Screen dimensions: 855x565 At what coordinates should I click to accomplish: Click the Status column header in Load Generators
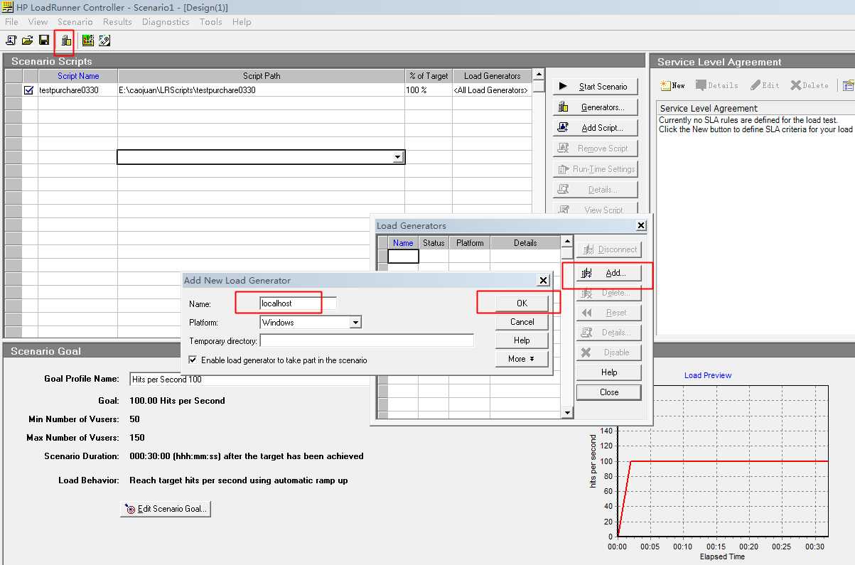pyautogui.click(x=434, y=243)
